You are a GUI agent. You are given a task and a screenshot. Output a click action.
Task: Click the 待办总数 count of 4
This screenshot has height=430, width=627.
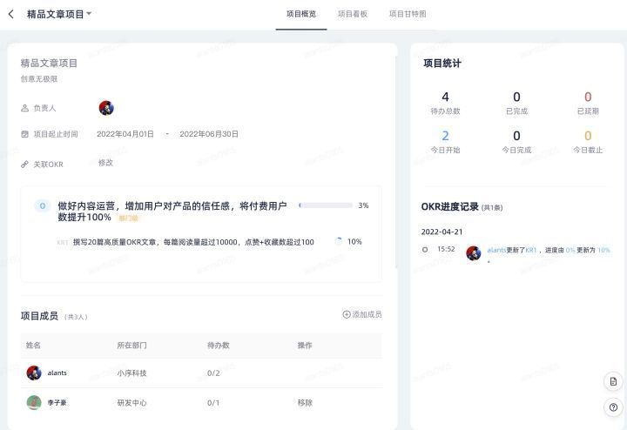pyautogui.click(x=445, y=97)
